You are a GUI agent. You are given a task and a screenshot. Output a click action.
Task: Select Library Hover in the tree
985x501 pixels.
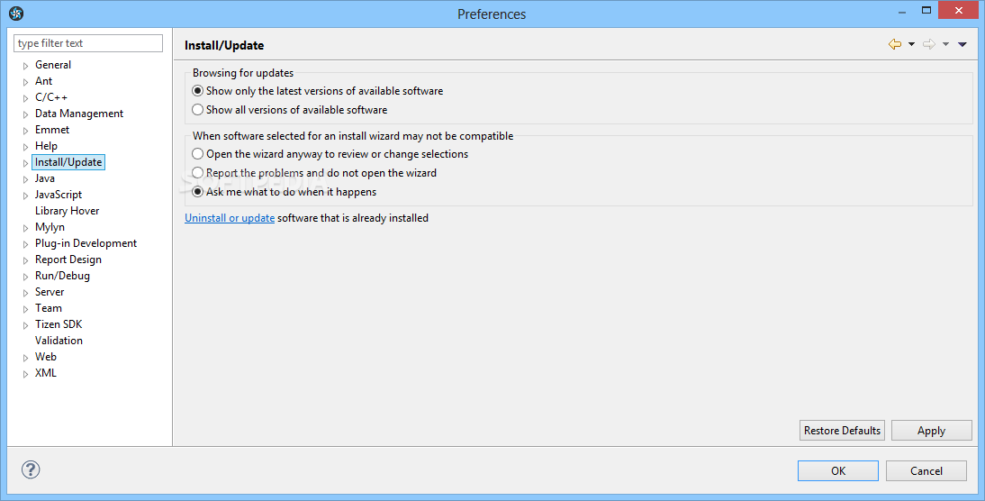[x=68, y=211]
